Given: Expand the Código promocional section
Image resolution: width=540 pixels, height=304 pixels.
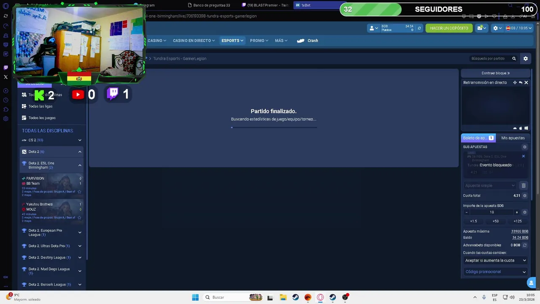Looking at the screenshot, I should point(496,272).
